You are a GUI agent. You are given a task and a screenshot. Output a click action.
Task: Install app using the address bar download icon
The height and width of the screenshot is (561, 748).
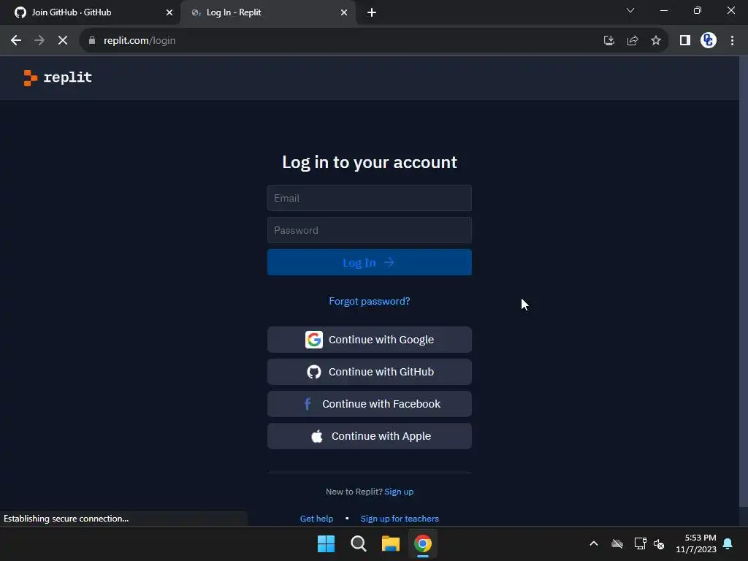(x=608, y=41)
